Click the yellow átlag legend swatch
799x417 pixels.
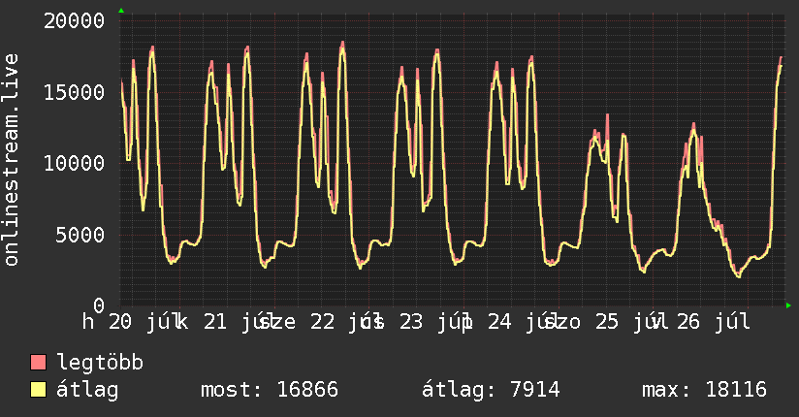tap(38, 390)
